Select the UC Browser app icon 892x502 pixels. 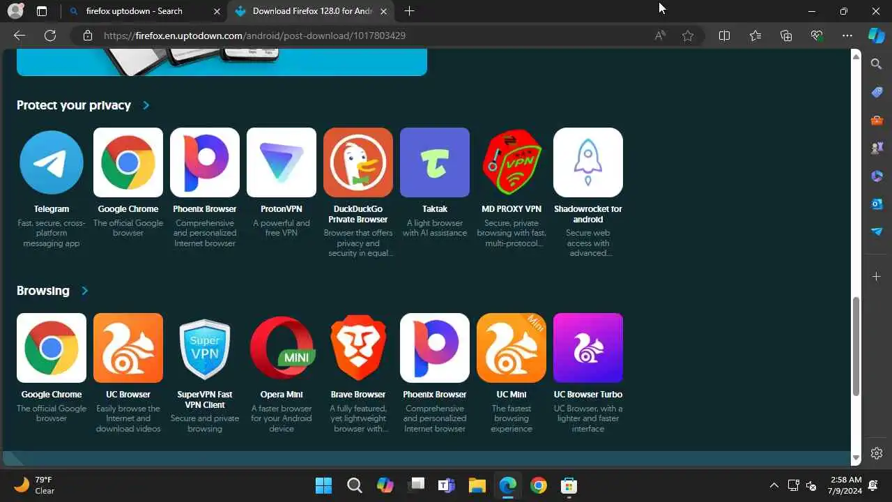pyautogui.click(x=128, y=348)
